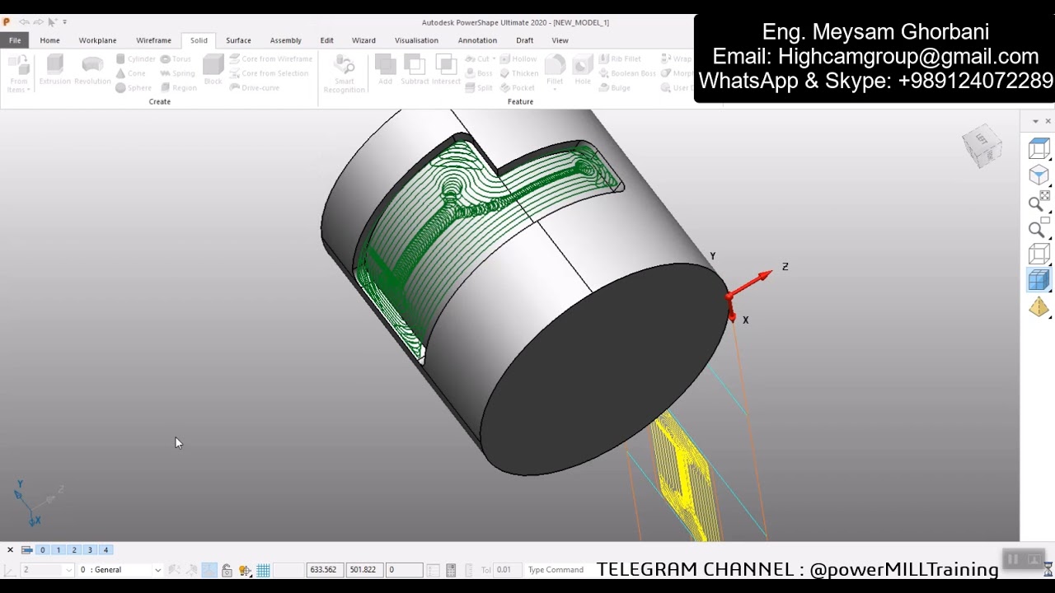Click the status bar calculator icon

click(x=451, y=570)
